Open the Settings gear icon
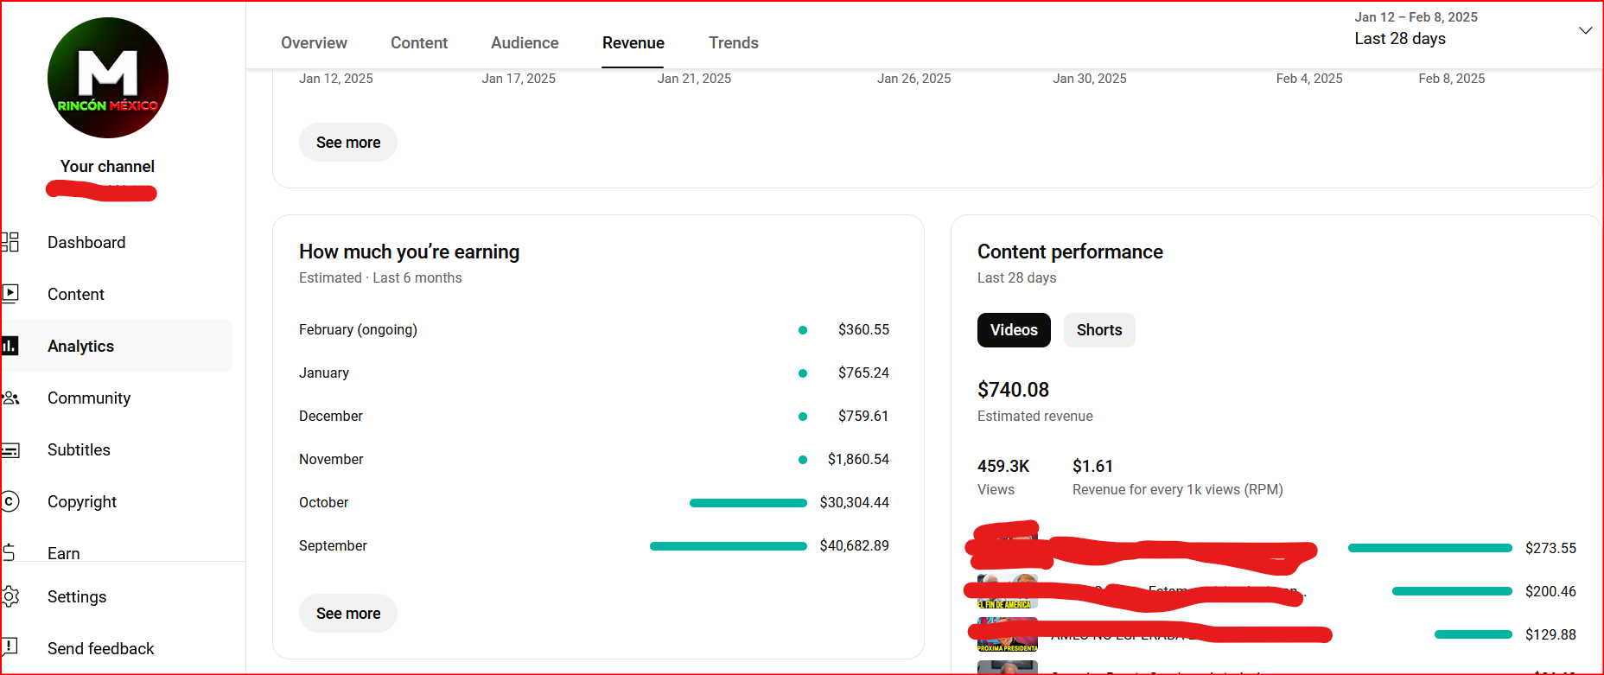Screen dimensions: 1604x675 [10, 596]
